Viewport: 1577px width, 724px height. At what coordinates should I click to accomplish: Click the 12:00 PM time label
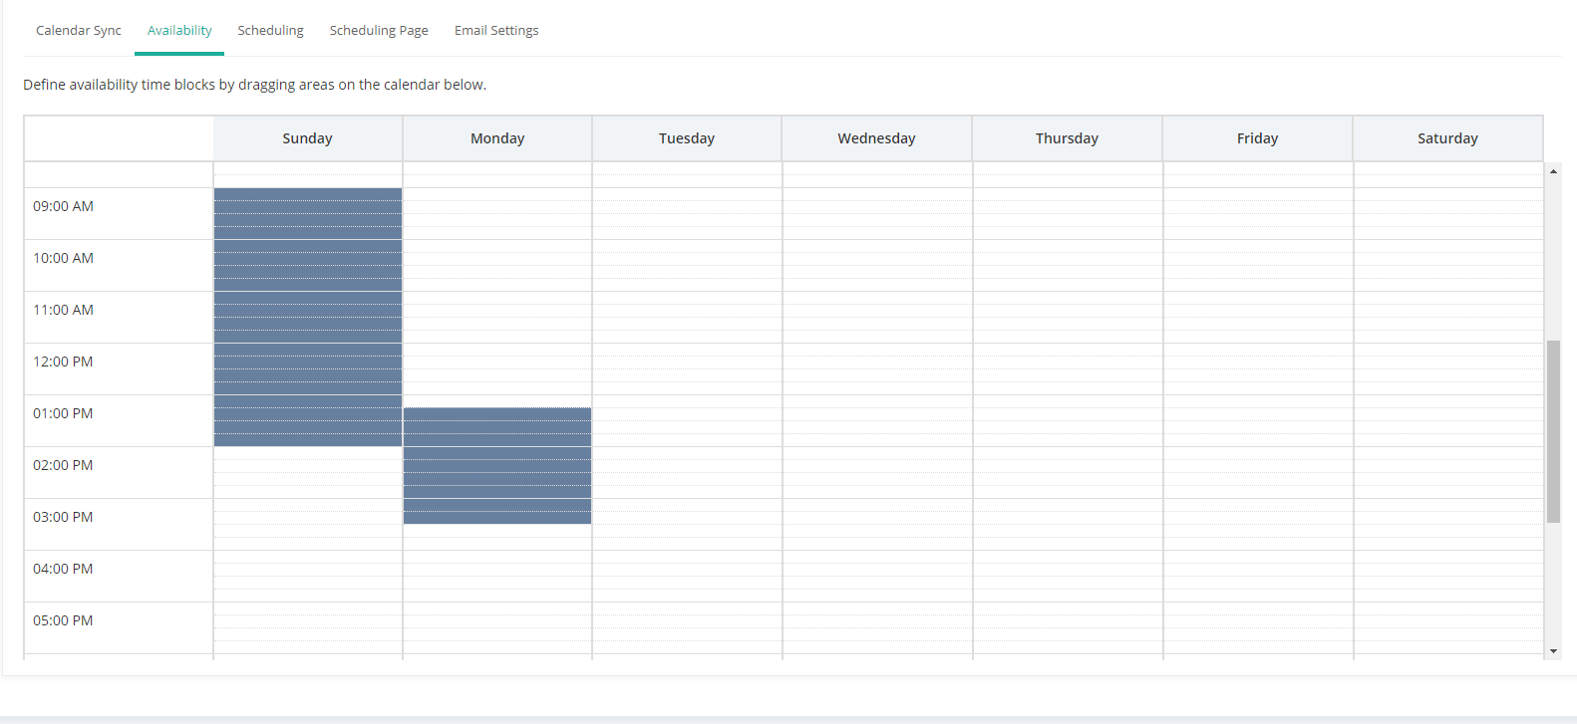point(63,362)
